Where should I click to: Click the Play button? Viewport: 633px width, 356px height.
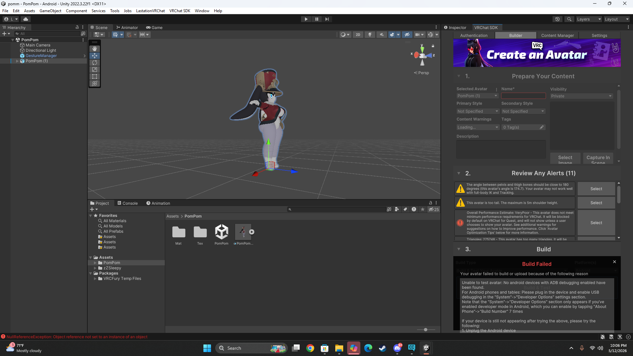click(x=306, y=19)
